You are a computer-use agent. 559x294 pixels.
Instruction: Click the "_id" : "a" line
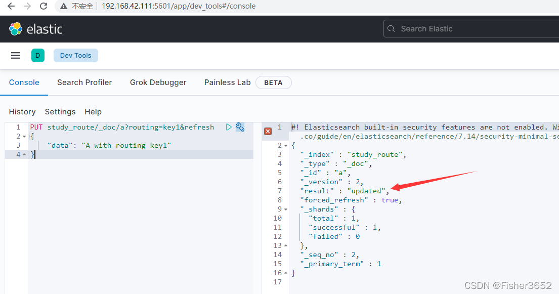[325, 173]
